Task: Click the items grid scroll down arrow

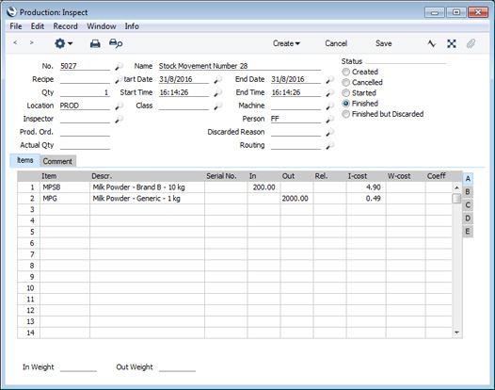Action: (456, 333)
